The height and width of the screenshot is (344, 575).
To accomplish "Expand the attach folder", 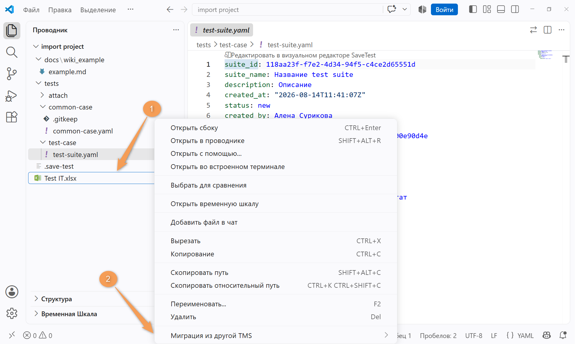I will point(42,95).
